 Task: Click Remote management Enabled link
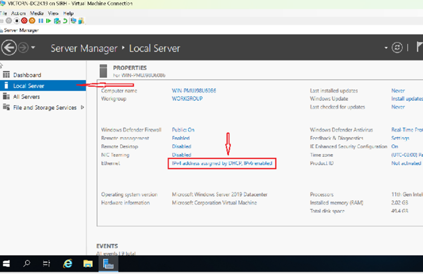[x=181, y=138]
